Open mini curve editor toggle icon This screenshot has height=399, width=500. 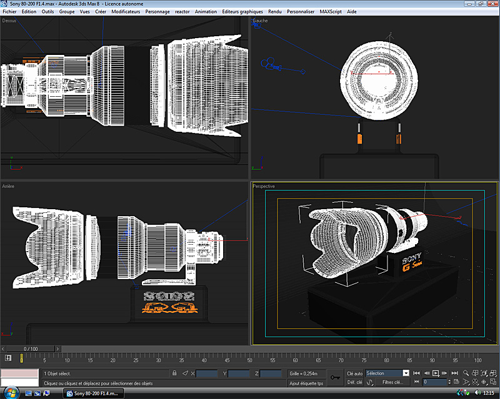[x=8, y=358]
